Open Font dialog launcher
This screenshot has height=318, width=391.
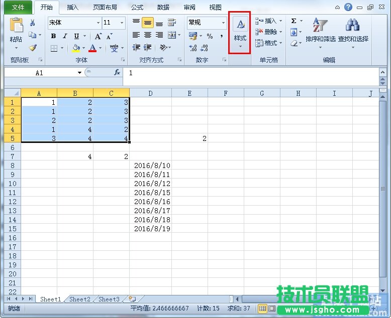(x=123, y=60)
